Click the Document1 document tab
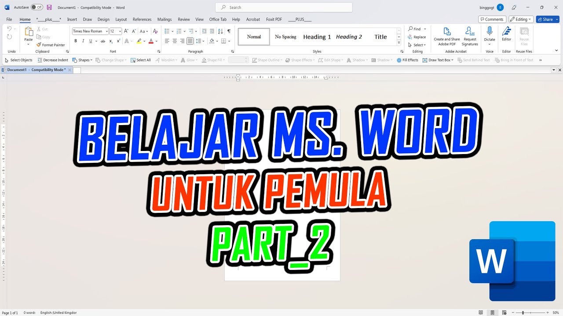563x316 pixels. (x=37, y=70)
